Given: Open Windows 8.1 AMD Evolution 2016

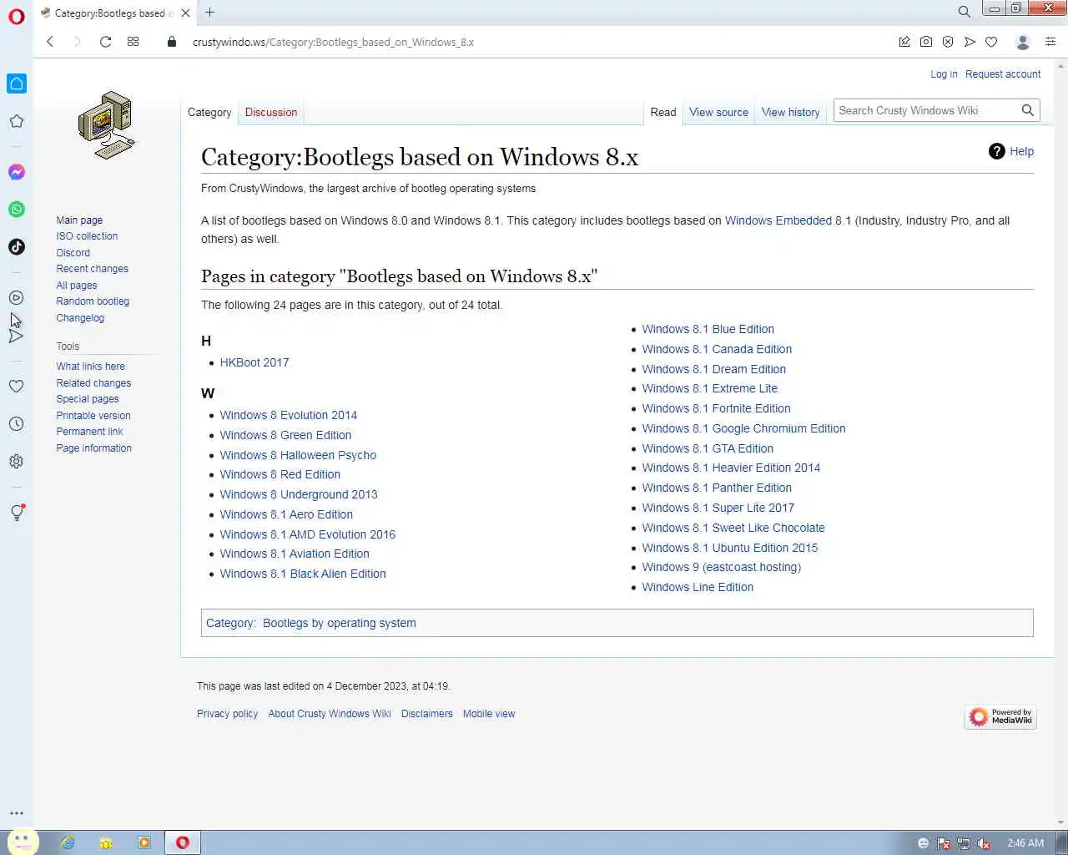Looking at the screenshot, I should click(x=307, y=534).
